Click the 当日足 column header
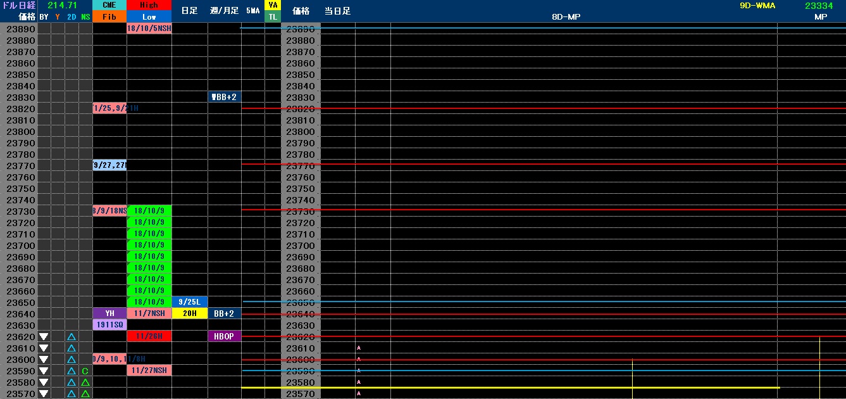 [x=337, y=11]
